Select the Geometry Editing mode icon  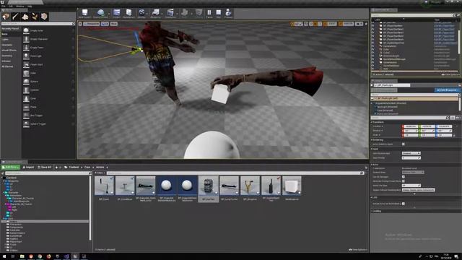pos(44,17)
